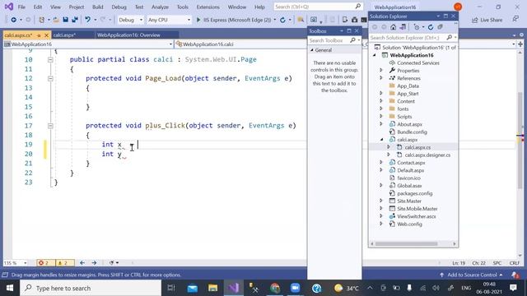Click the Undo arrow in the toolbar
This screenshot has width=527, height=296.
pos(88,20)
